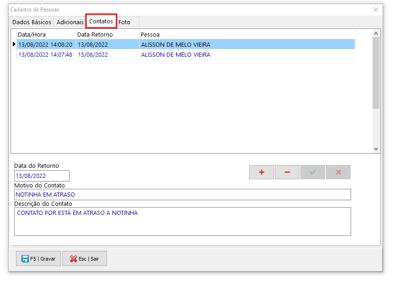Click the vertical scrollbar thumb in contact list
400x283 pixels.
pyautogui.click(x=376, y=73)
